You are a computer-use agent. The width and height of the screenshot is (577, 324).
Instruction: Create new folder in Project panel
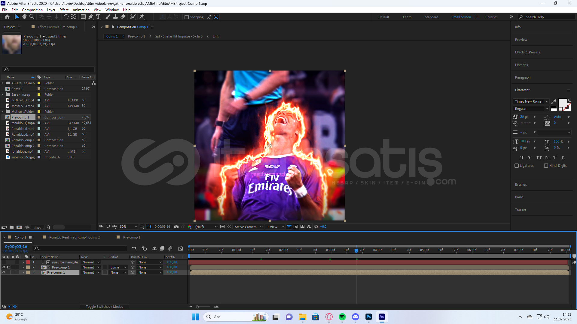(11, 227)
